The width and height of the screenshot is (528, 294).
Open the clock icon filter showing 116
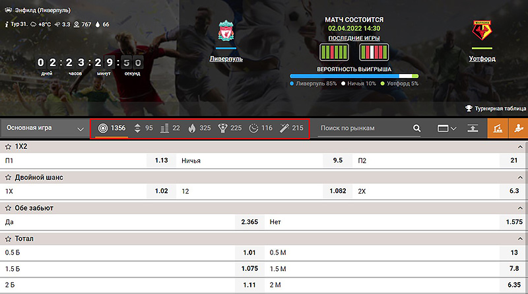[x=261, y=128]
